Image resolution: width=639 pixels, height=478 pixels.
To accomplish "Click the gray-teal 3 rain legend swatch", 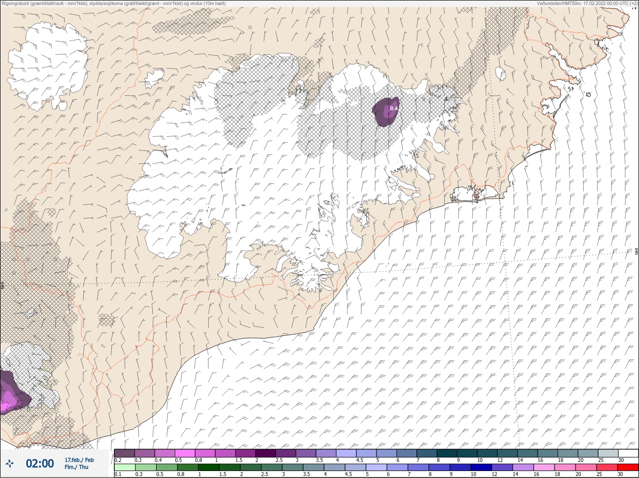I will coord(293,468).
